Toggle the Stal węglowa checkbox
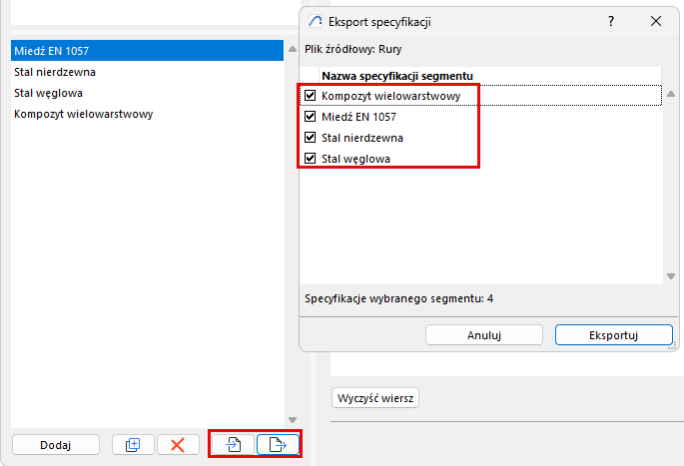684x466 pixels. pos(311,159)
